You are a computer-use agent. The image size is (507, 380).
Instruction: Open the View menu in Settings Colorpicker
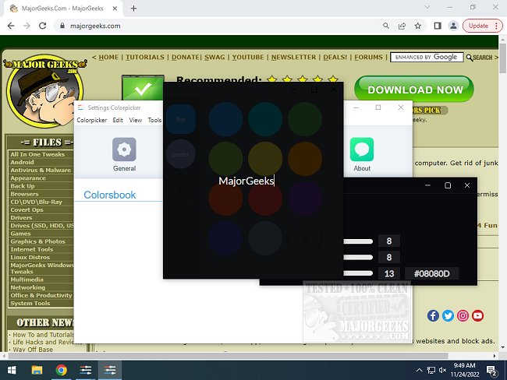pos(136,120)
